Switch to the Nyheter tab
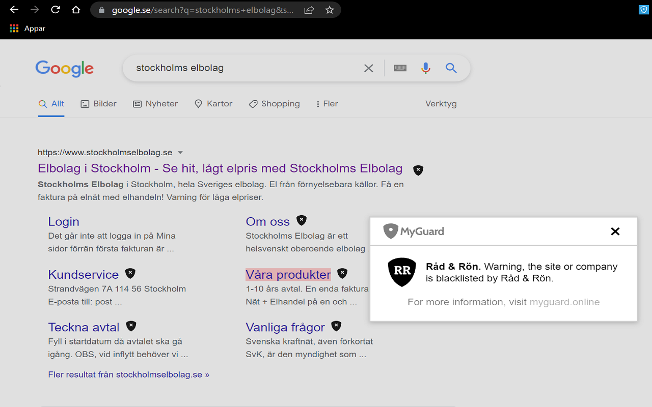Viewport: 652px width, 407px height. click(x=155, y=104)
